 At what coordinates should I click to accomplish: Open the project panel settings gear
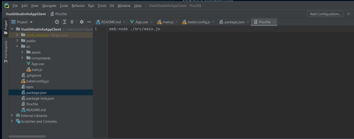[82, 22]
